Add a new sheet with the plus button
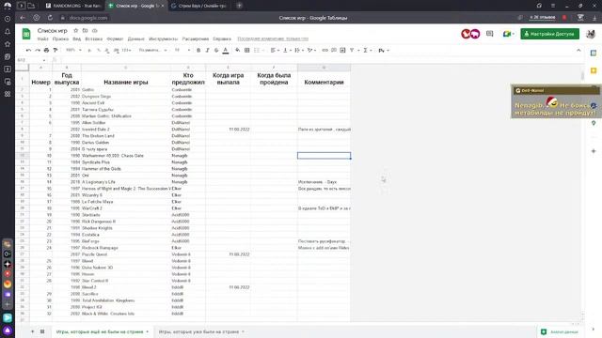 [x=33, y=331]
